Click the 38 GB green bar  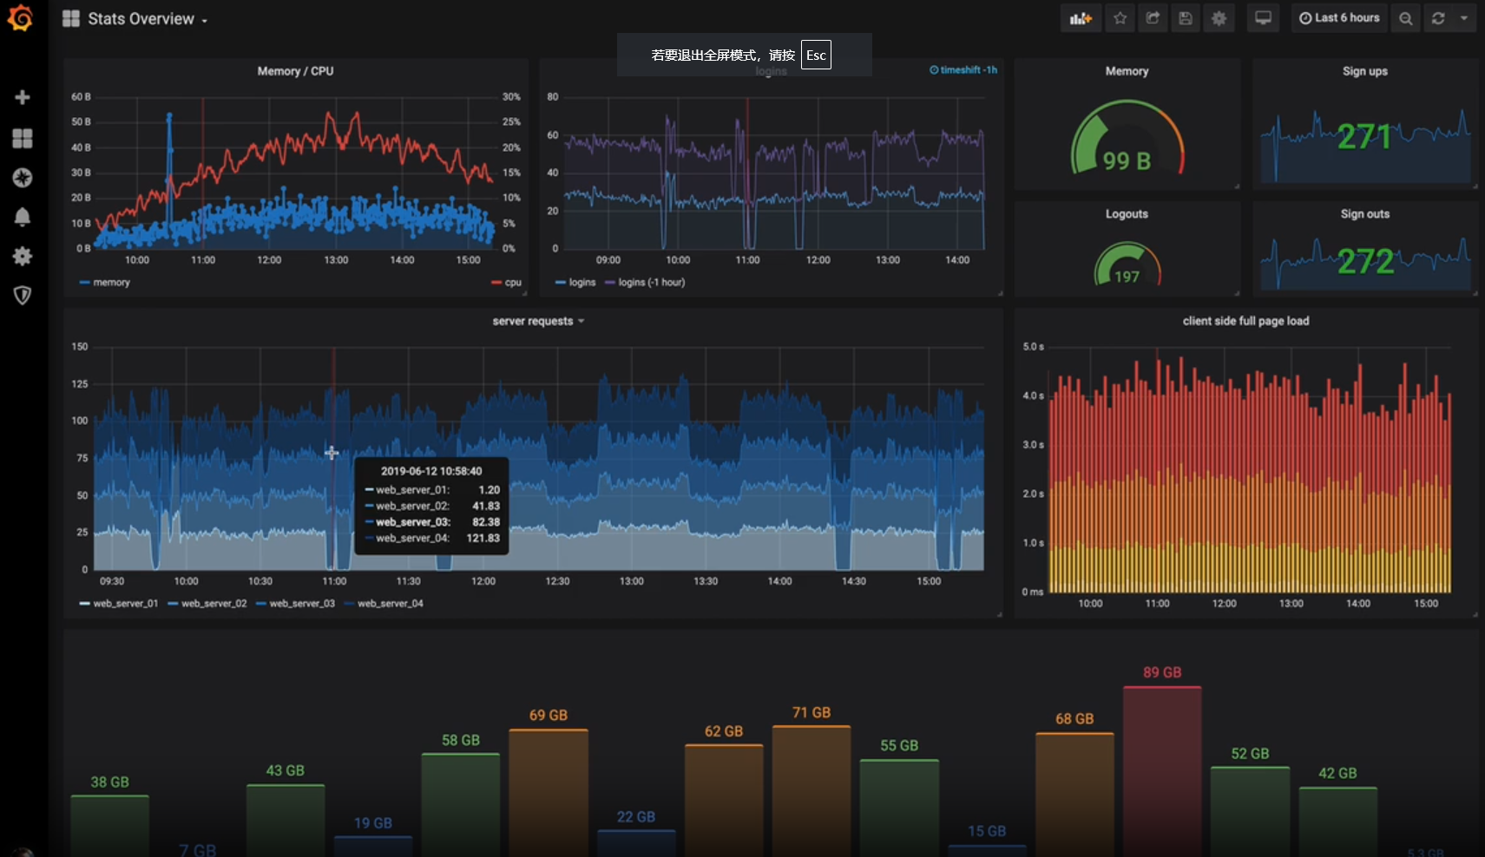coord(110,826)
